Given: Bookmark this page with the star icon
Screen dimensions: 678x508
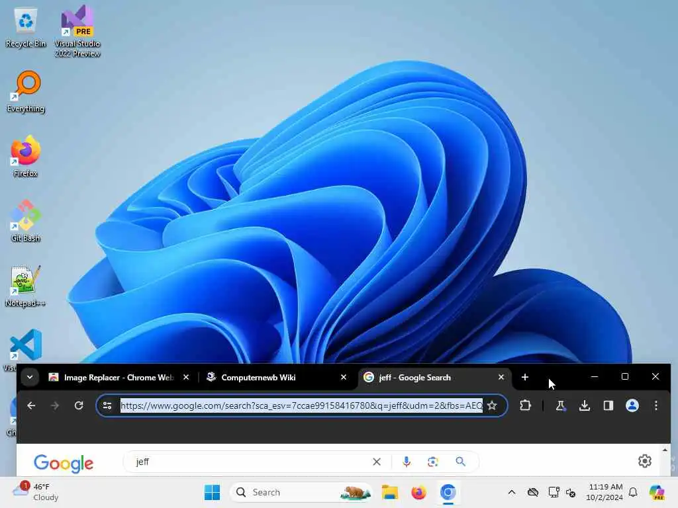Looking at the screenshot, I should [x=492, y=405].
